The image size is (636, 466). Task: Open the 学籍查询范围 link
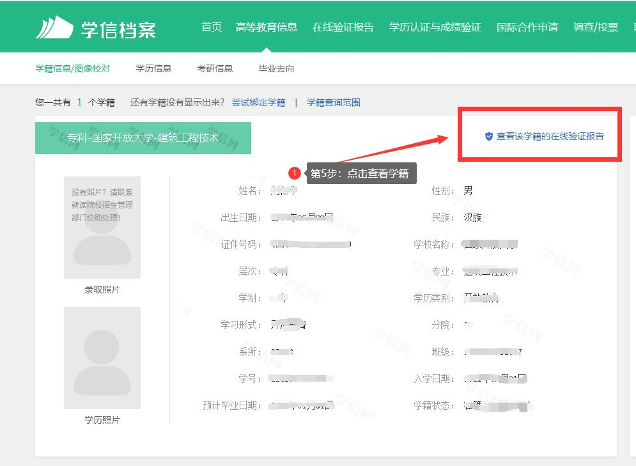point(334,103)
